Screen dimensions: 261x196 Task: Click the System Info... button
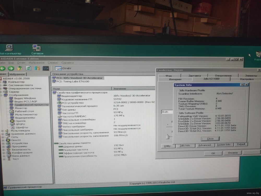(224, 145)
